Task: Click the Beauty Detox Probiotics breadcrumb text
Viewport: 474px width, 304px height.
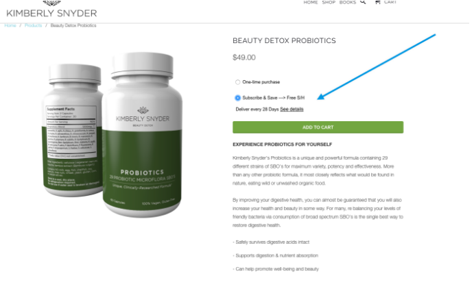Action: (73, 25)
